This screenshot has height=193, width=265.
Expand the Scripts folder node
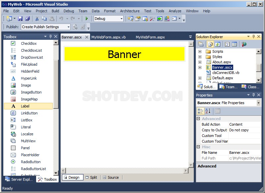click(x=200, y=51)
